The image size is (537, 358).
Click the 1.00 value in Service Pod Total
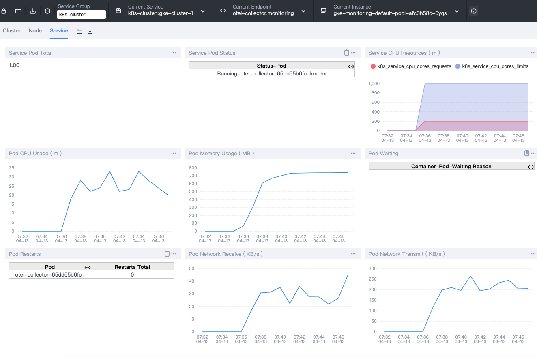pos(14,65)
